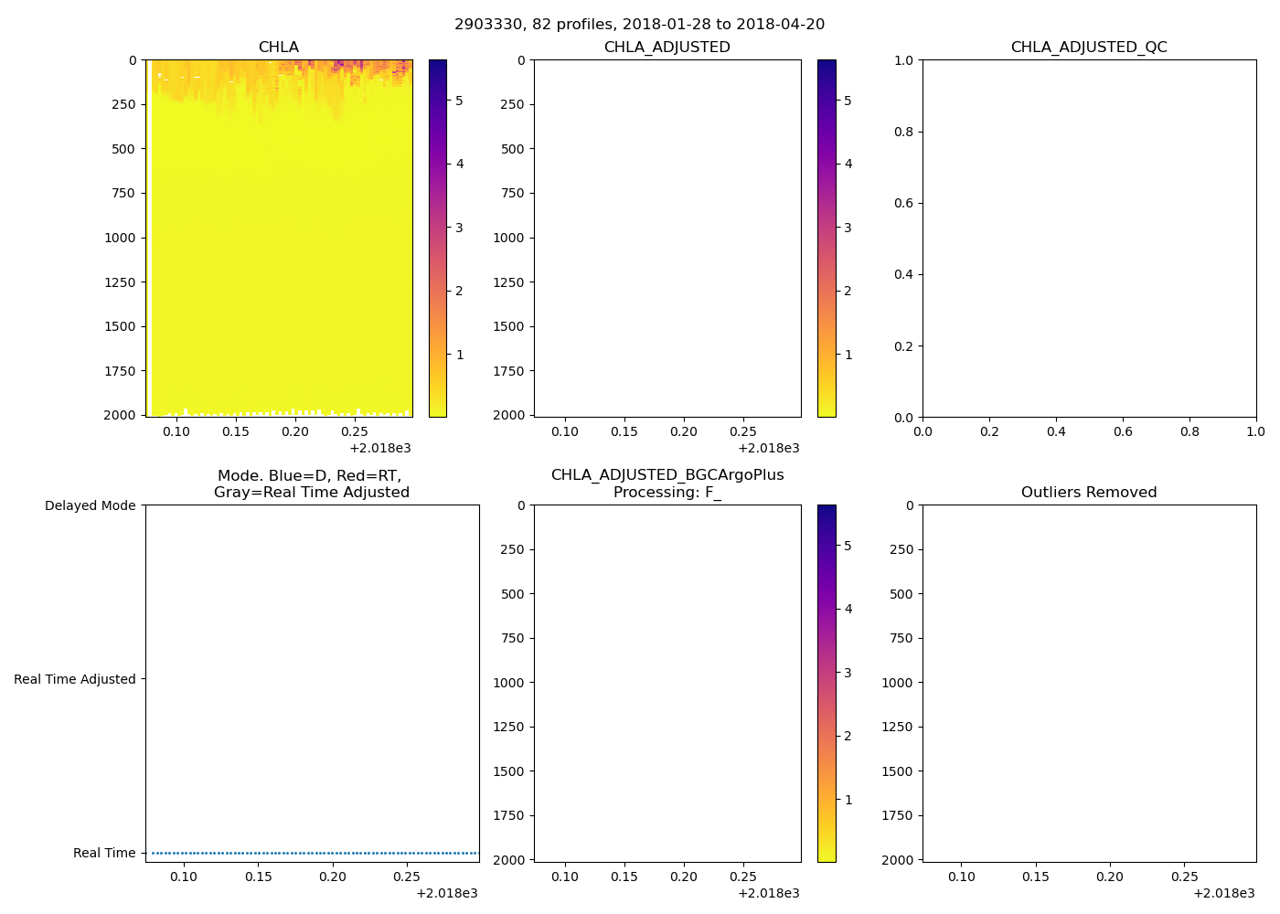Screen dimensions: 1280x914
Task: Click the figure title '2903330, 82 profiles'
Action: click(639, 24)
